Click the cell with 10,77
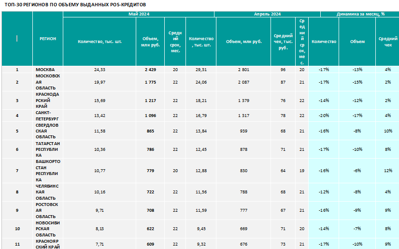Viewport: 399px width, 249px height. pos(100,171)
